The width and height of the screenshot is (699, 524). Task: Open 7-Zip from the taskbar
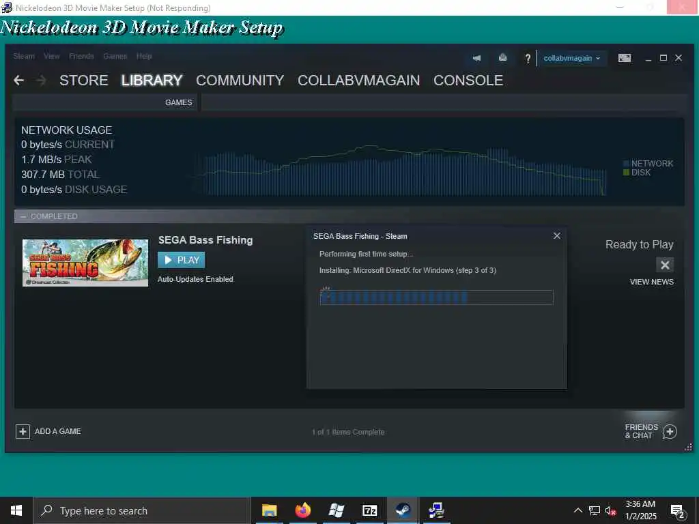click(369, 510)
